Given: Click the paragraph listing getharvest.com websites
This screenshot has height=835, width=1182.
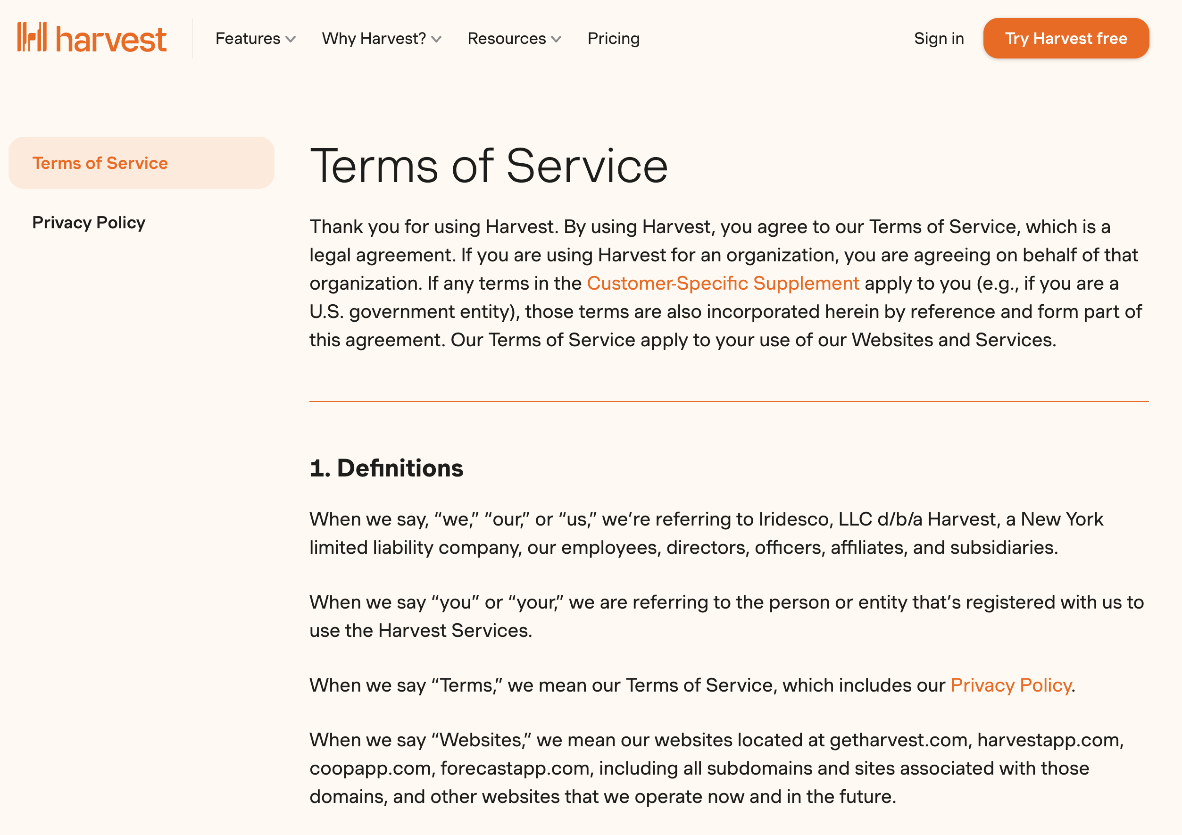Looking at the screenshot, I should point(716,768).
